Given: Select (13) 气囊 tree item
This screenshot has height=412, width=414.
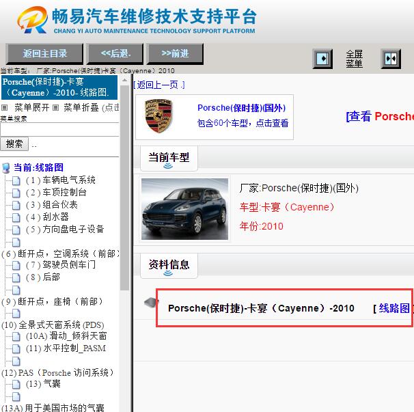Looking at the screenshot, I should click(43, 384).
